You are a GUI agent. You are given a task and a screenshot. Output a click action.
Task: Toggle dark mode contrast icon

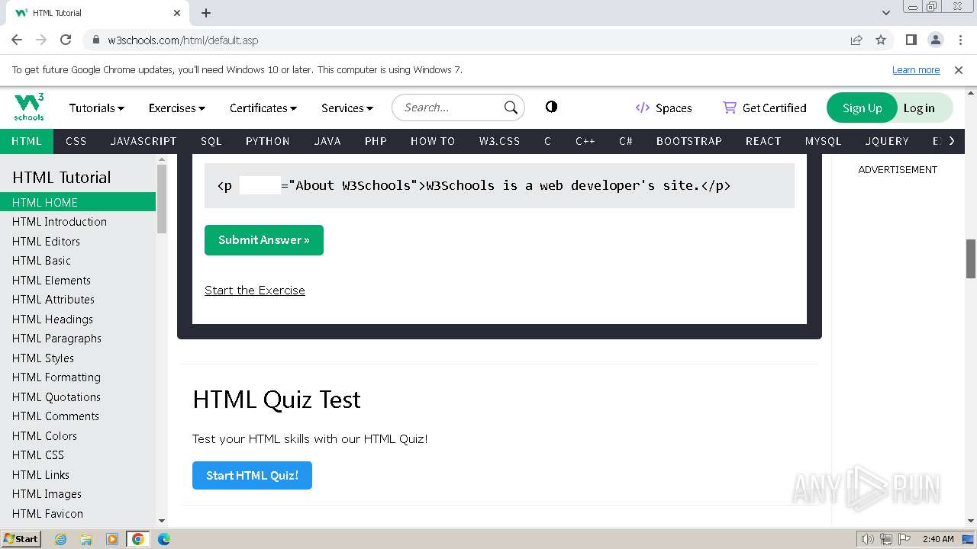551,107
